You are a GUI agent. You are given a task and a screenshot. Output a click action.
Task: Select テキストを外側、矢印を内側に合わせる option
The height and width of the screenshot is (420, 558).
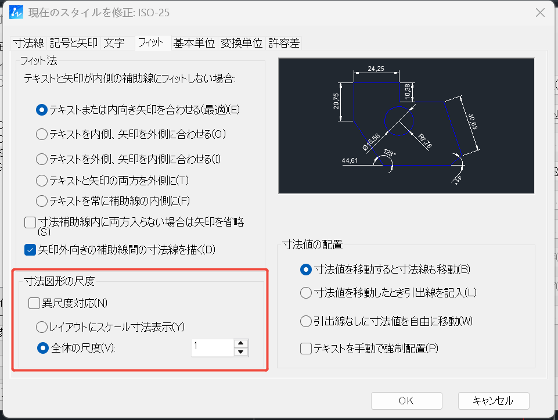tap(41, 159)
